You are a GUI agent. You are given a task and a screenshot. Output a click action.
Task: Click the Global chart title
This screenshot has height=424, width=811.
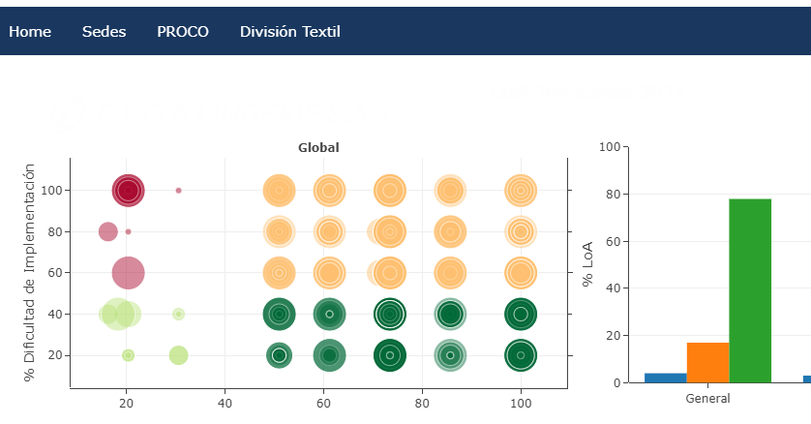click(318, 148)
